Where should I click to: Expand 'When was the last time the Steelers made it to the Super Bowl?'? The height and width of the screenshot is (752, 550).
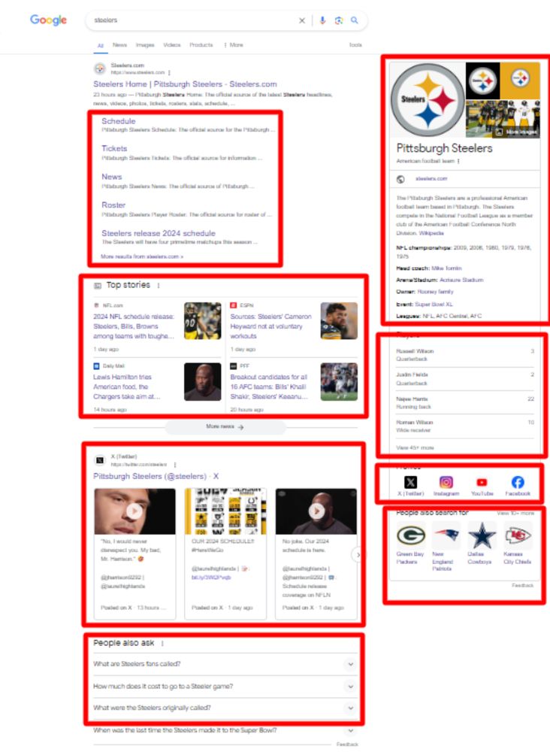225,730
